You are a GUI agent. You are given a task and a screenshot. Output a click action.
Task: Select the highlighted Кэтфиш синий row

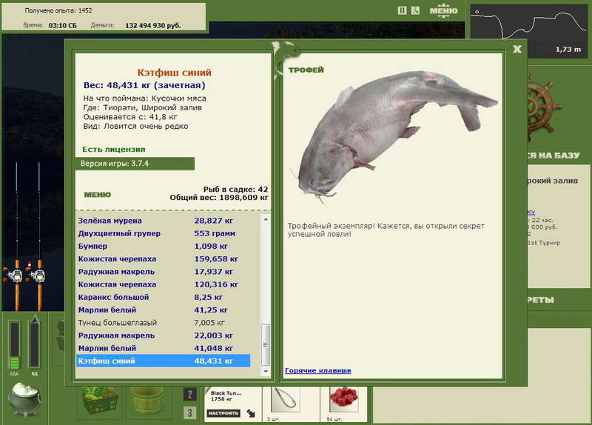pyautogui.click(x=163, y=361)
